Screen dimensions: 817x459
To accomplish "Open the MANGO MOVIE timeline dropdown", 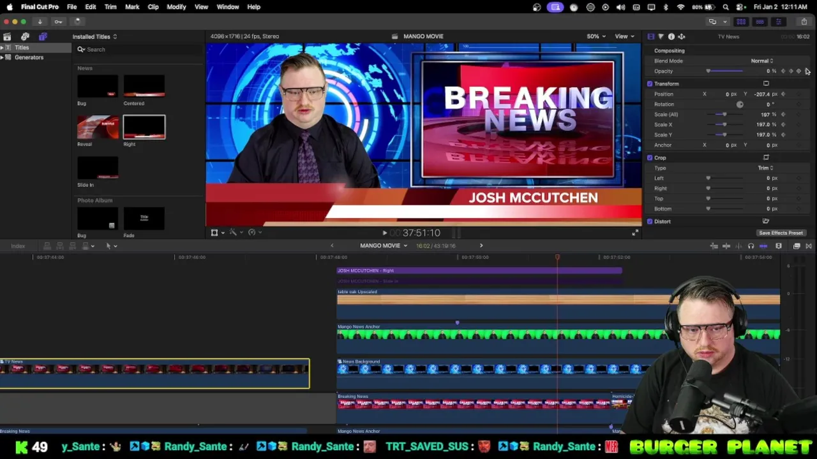I will click(x=384, y=245).
